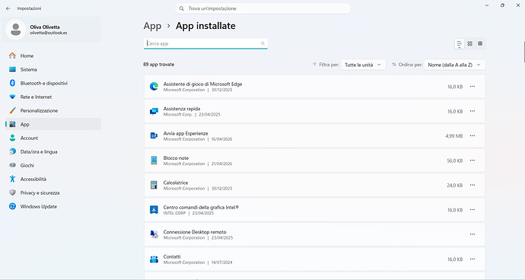Click the Assistenza rapida app icon
Viewport: 525px width, 280px height.
[x=154, y=111]
